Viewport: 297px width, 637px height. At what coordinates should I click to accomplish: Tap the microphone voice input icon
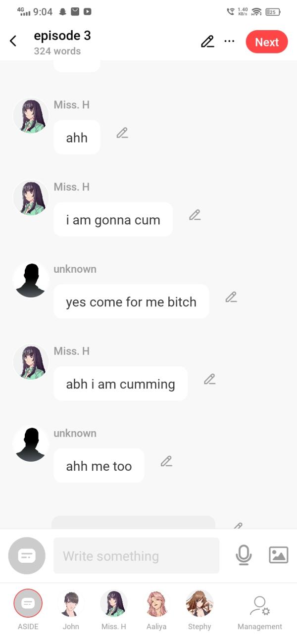click(x=244, y=555)
